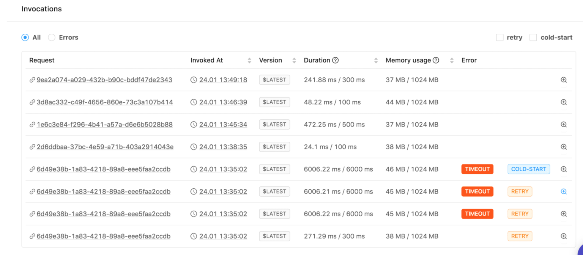Image resolution: width=583 pixels, height=255 pixels.
Task: Click the COLD-START badge in the Error column
Action: pyautogui.click(x=529, y=169)
